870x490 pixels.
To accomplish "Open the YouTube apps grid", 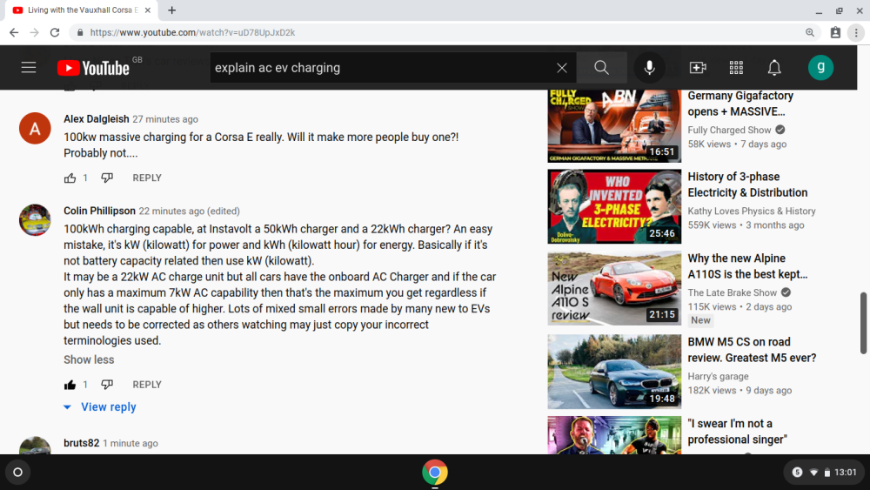I will 736,68.
